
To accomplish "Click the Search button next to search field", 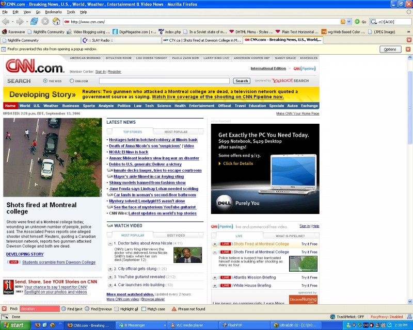I will tap(242, 81).
